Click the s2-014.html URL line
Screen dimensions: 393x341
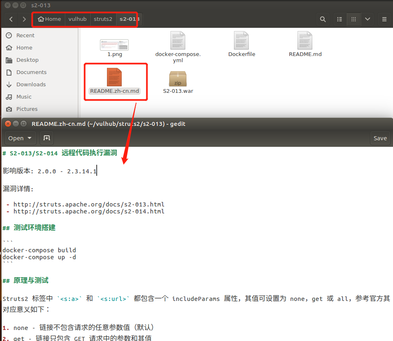click(x=89, y=211)
